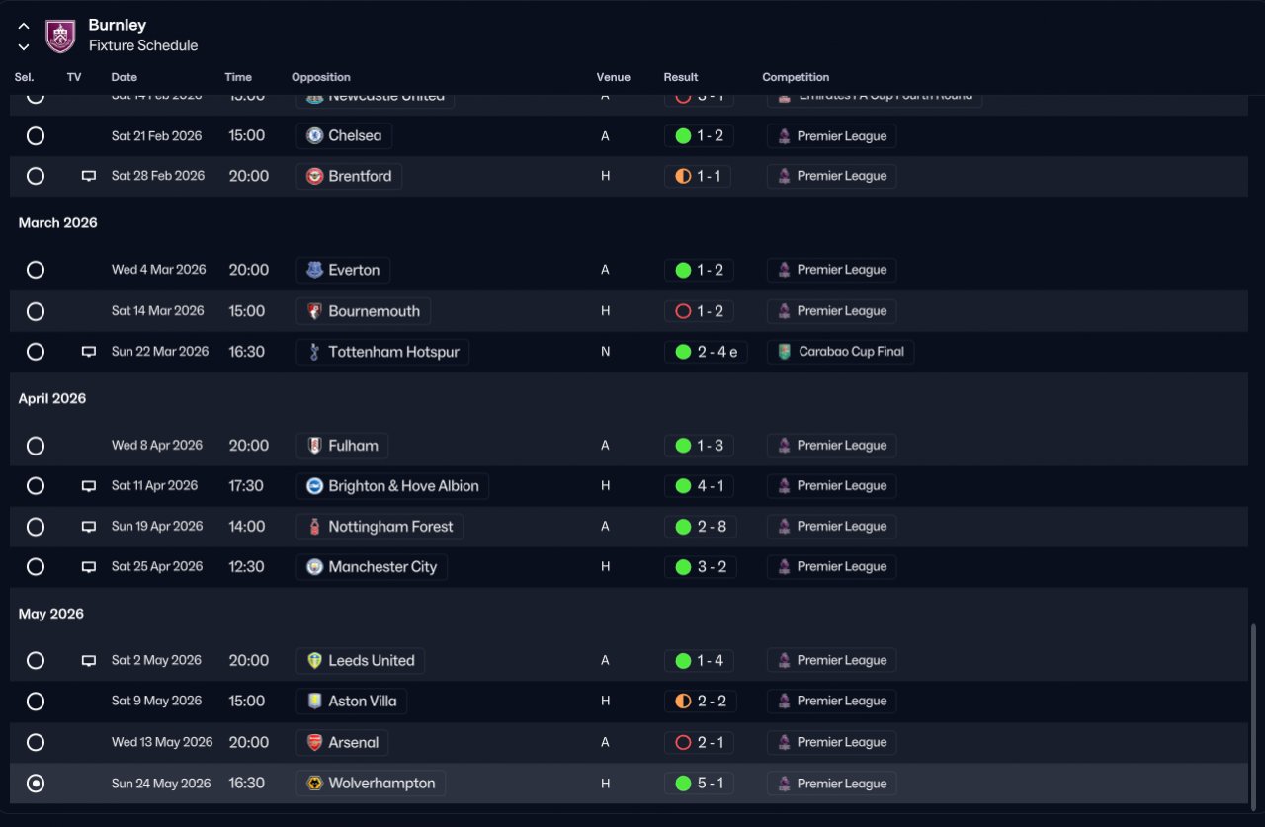Open the Nottingham Forest opposition link

(x=379, y=527)
